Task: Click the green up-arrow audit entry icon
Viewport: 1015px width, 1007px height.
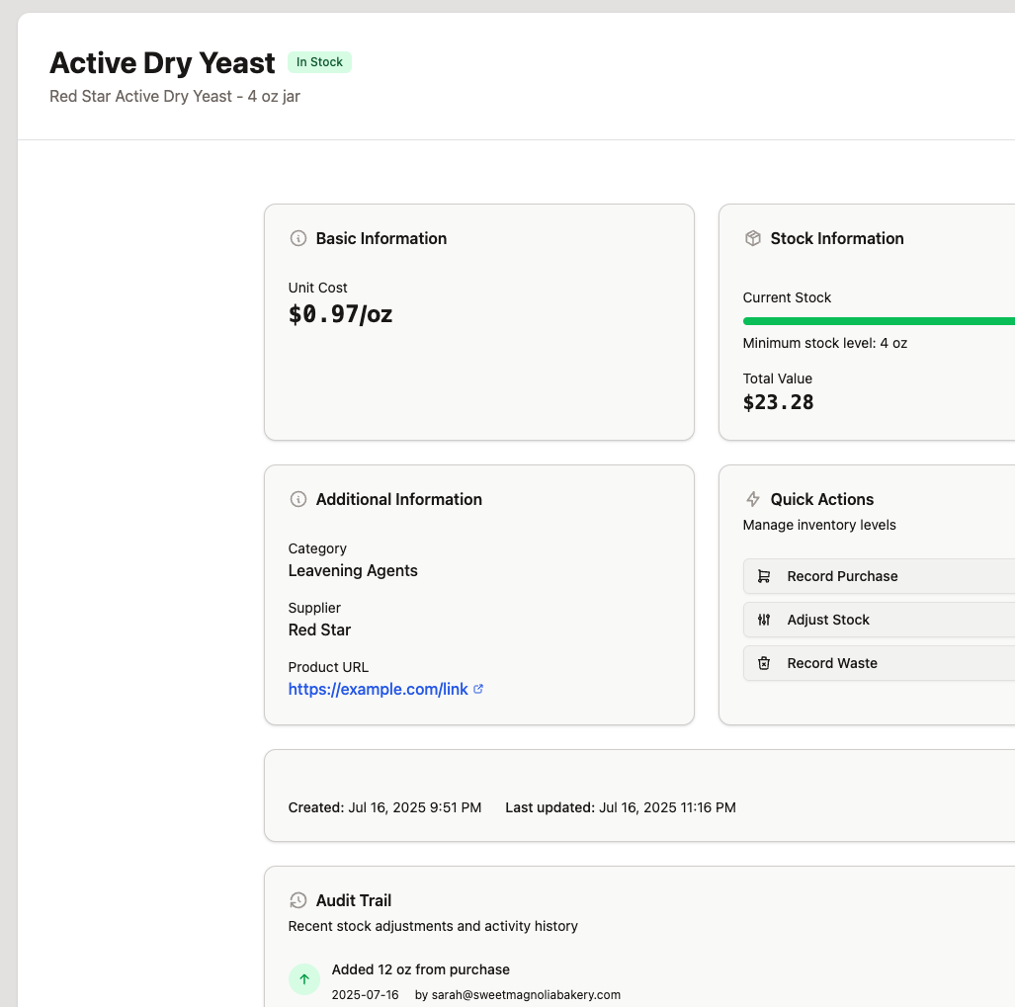Action: click(x=304, y=979)
